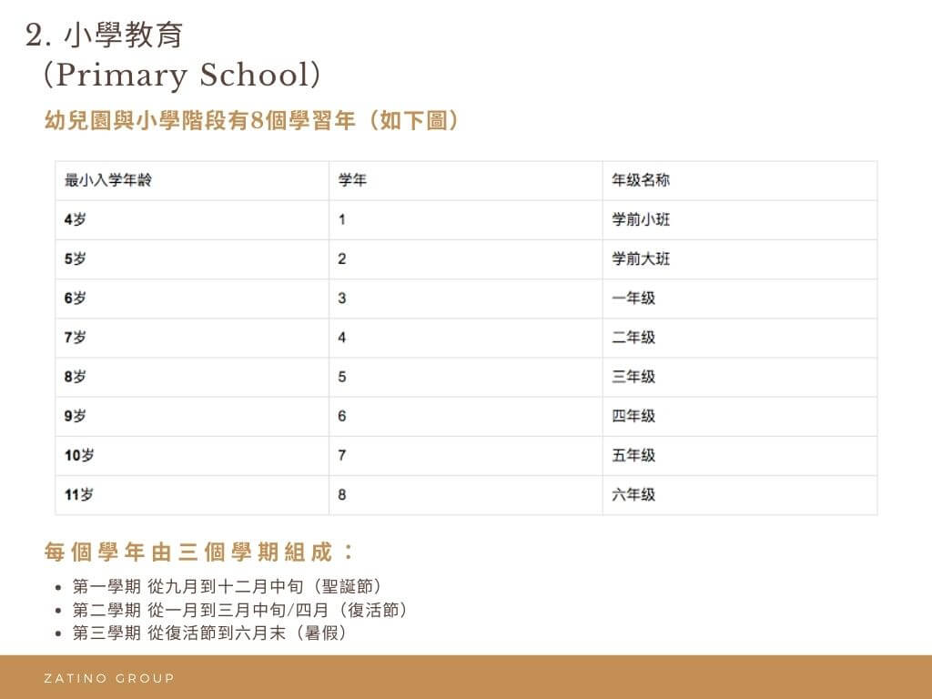Click the 第一學期 bullet line

[x=227, y=586]
